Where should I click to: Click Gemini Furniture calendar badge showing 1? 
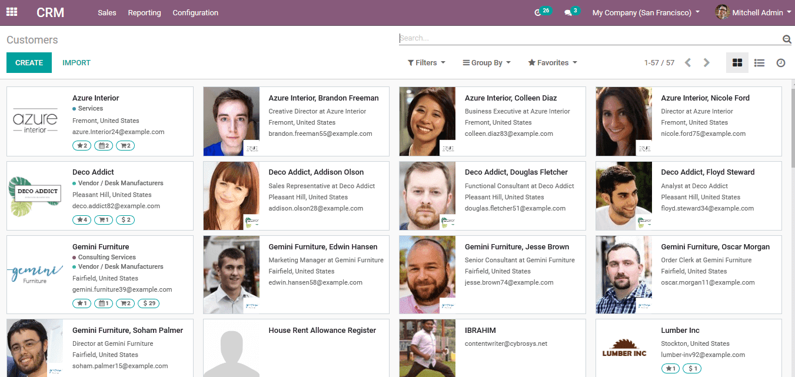coord(104,303)
